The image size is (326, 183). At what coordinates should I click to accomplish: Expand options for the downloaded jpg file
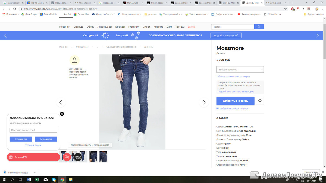coord(36,172)
